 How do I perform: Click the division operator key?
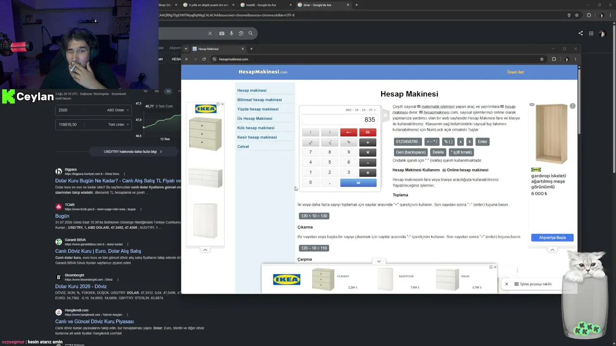(368, 142)
